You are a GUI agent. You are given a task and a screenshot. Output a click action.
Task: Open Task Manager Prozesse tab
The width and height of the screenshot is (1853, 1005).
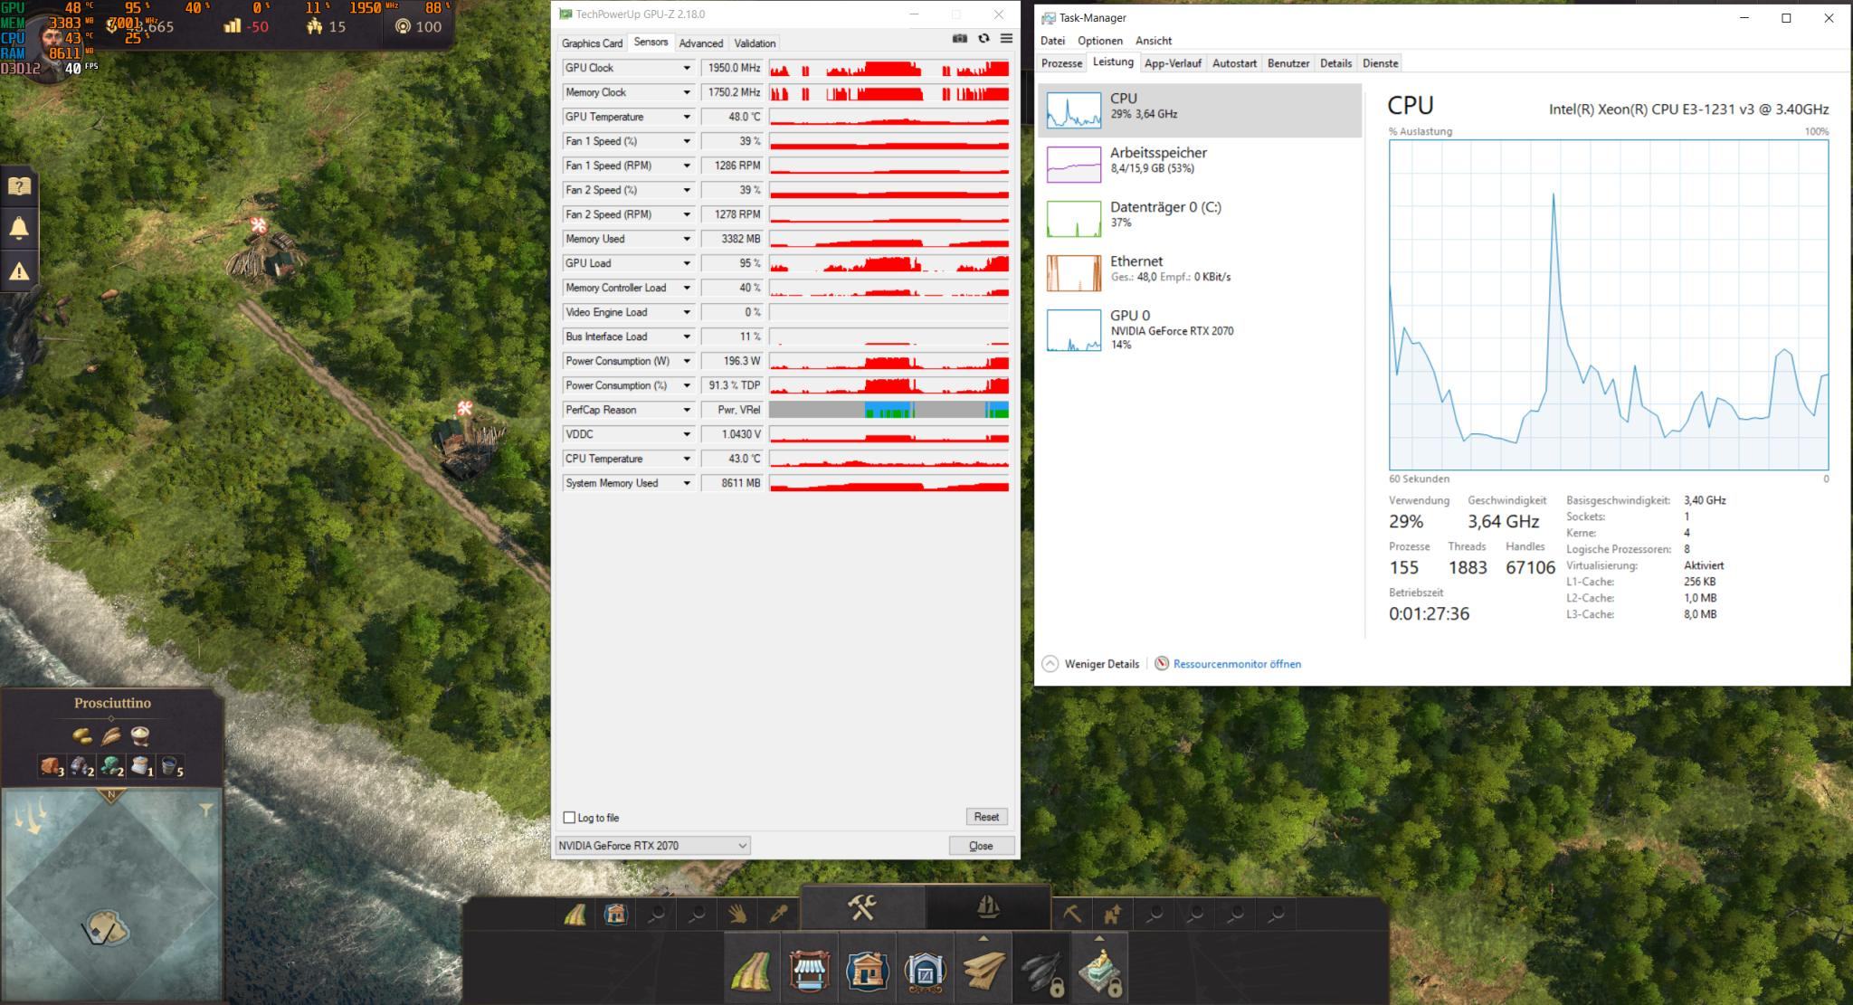tap(1061, 63)
